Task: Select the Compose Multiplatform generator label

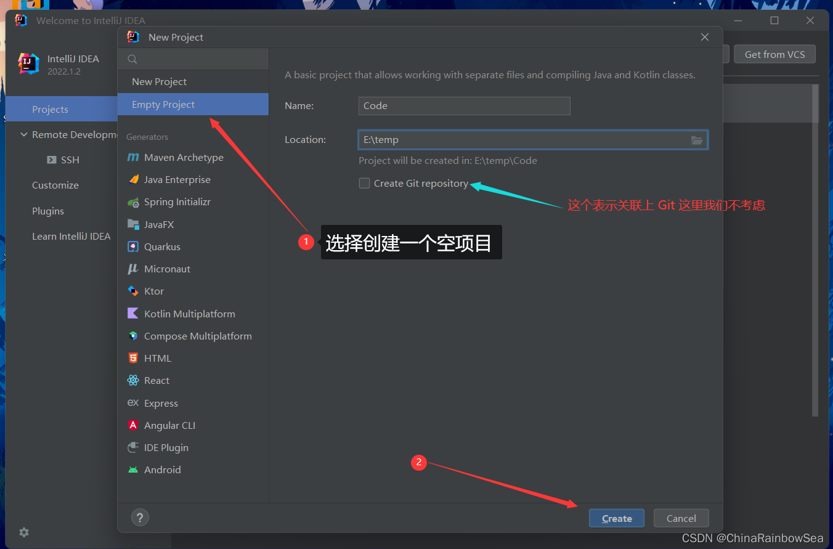Action: coord(198,336)
